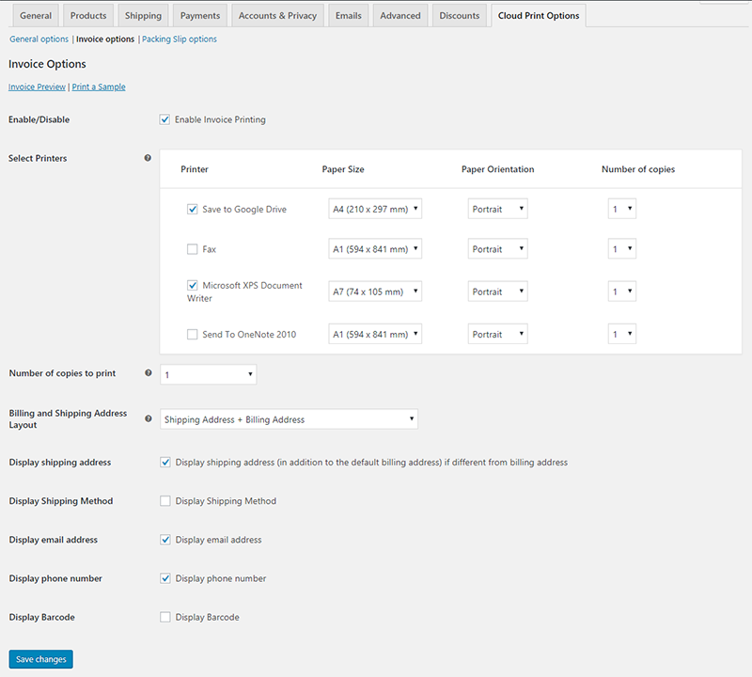Enable Display Barcode checkbox
Screen dimensions: 752x677
165,617
